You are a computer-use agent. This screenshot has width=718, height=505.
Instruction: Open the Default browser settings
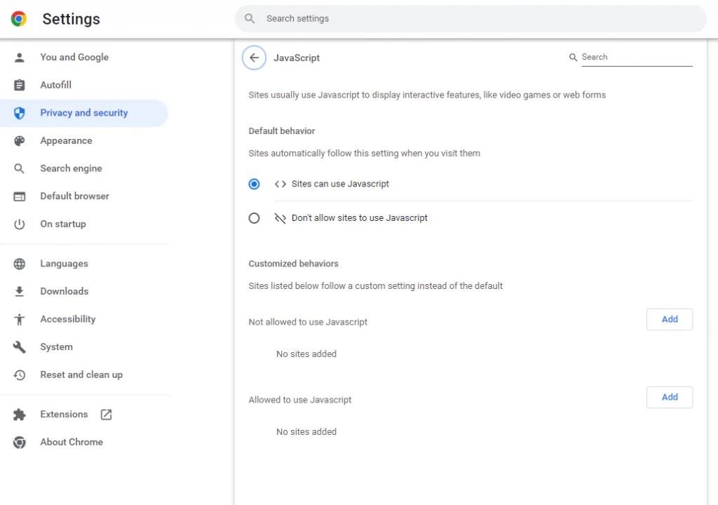click(x=74, y=196)
